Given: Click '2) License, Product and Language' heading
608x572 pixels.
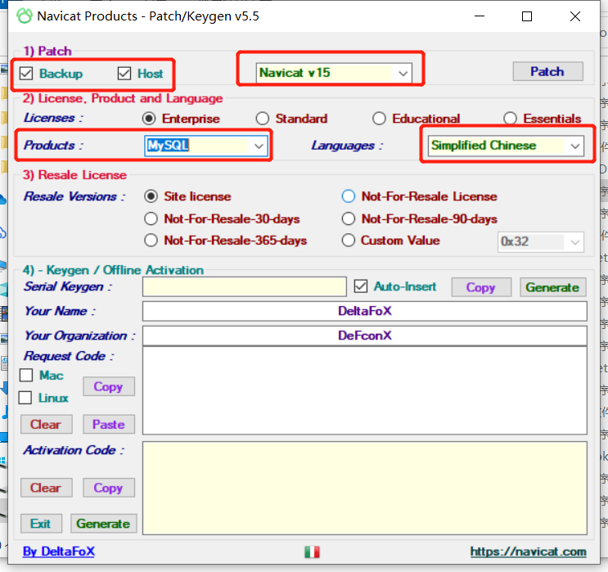Looking at the screenshot, I should point(123,98).
